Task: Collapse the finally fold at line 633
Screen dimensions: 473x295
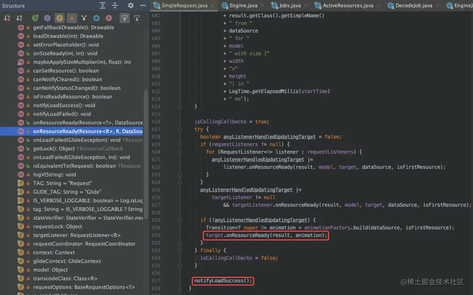Action: pyautogui.click(x=180, y=250)
